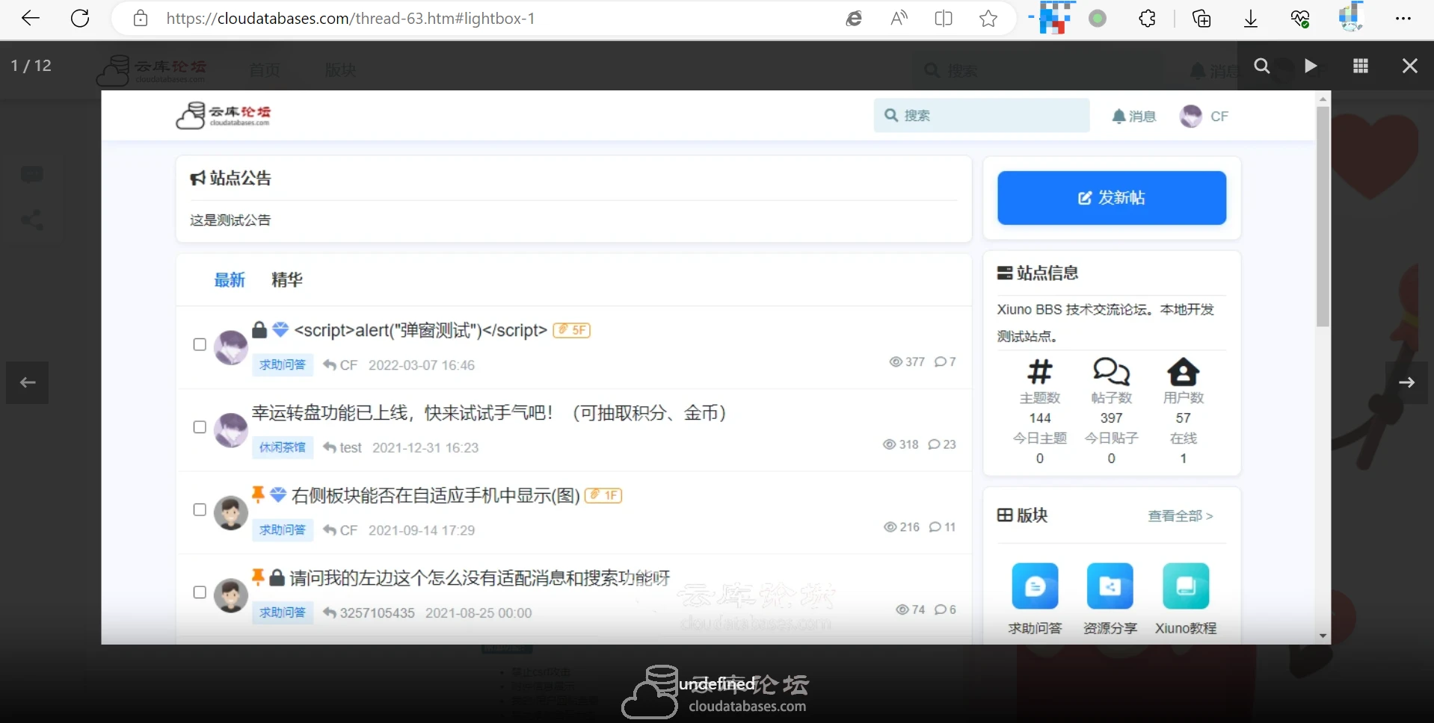
Task: Open the 幸运转盘功能已上线 thread title
Action: click(489, 413)
